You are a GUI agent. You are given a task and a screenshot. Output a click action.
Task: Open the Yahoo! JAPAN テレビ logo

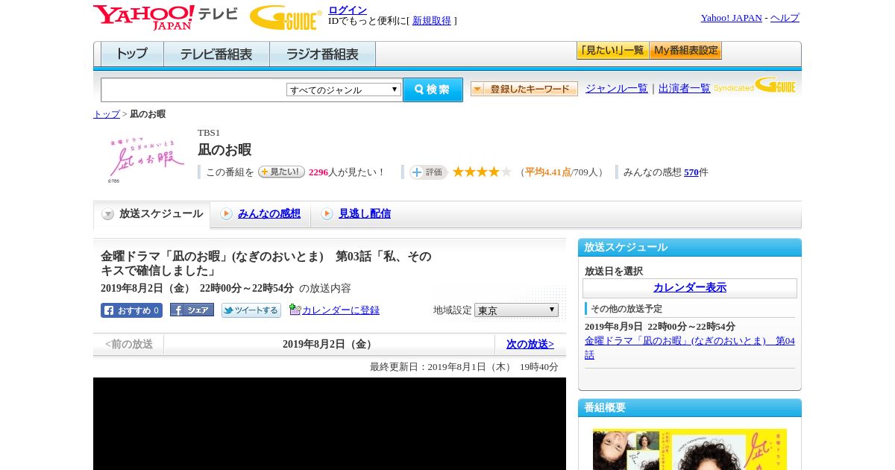point(166,17)
